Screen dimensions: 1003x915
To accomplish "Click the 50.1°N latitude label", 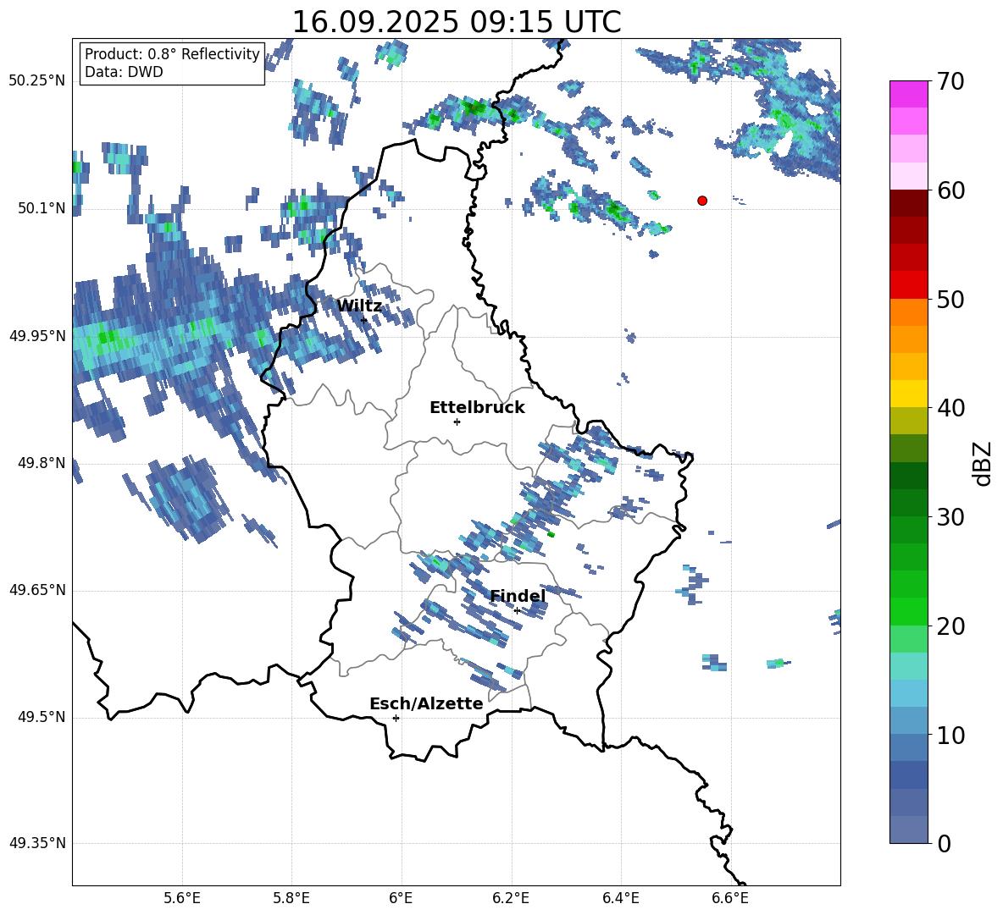I will click(x=42, y=208).
